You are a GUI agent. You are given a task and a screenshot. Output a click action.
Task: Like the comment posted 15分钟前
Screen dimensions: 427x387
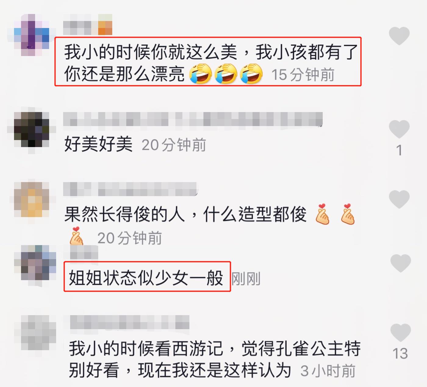(x=399, y=36)
